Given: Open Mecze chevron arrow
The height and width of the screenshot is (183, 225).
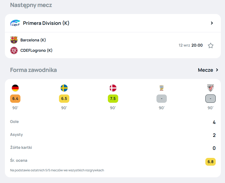Looking at the screenshot, I should tap(217, 70).
